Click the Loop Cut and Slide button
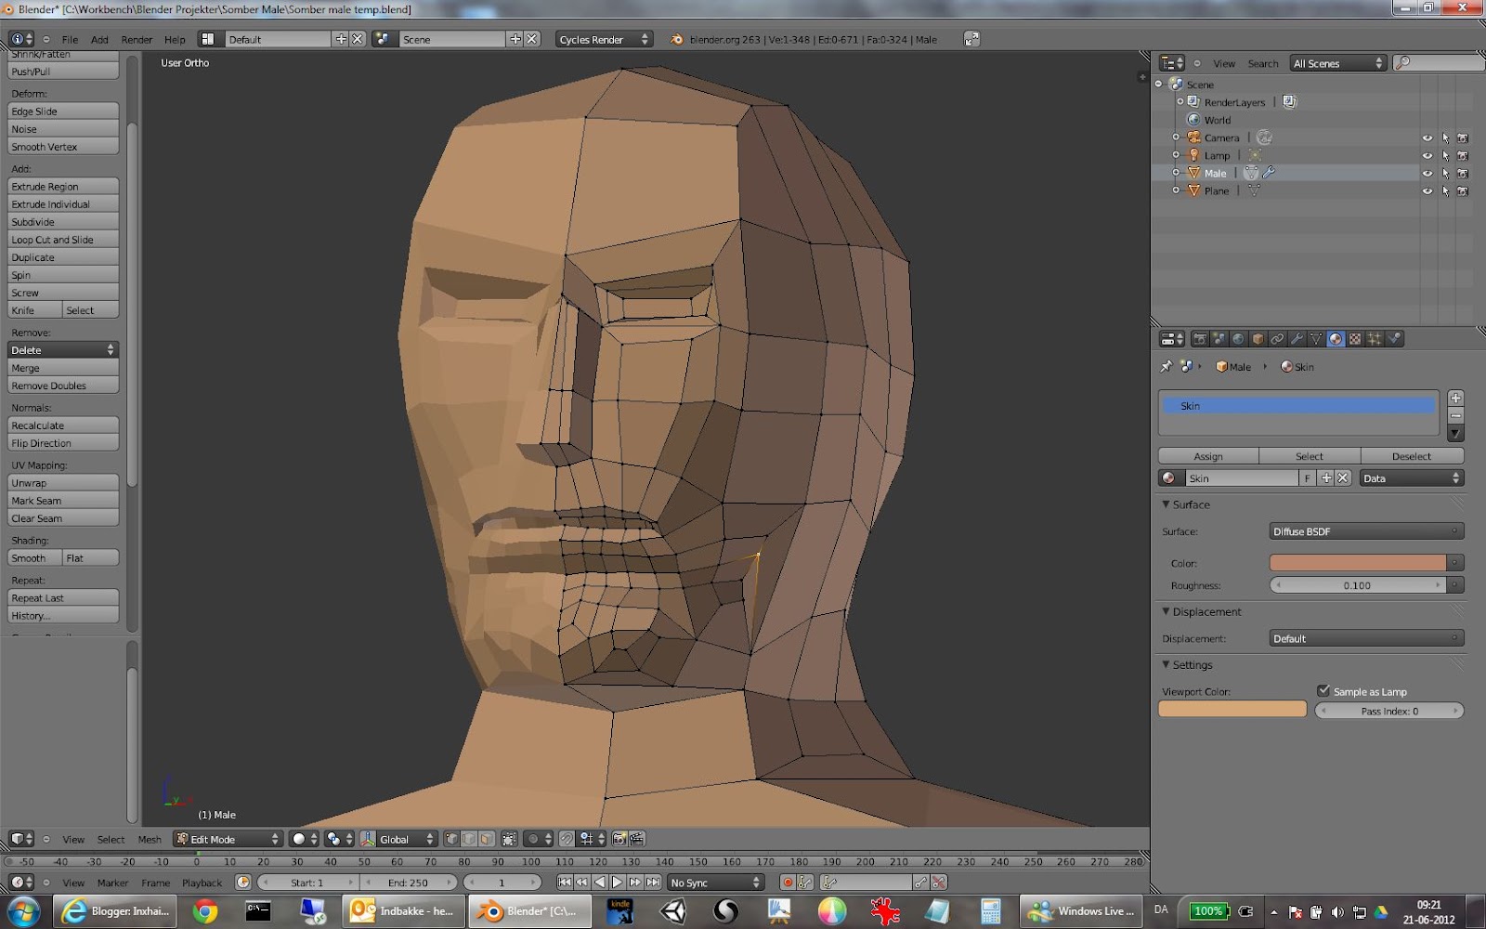This screenshot has width=1486, height=929. click(x=63, y=240)
